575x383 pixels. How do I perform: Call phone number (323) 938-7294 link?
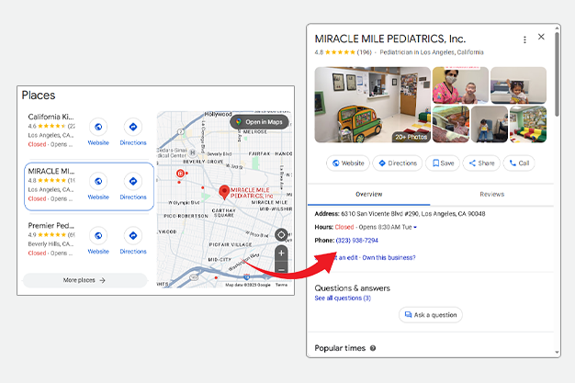pyautogui.click(x=356, y=241)
